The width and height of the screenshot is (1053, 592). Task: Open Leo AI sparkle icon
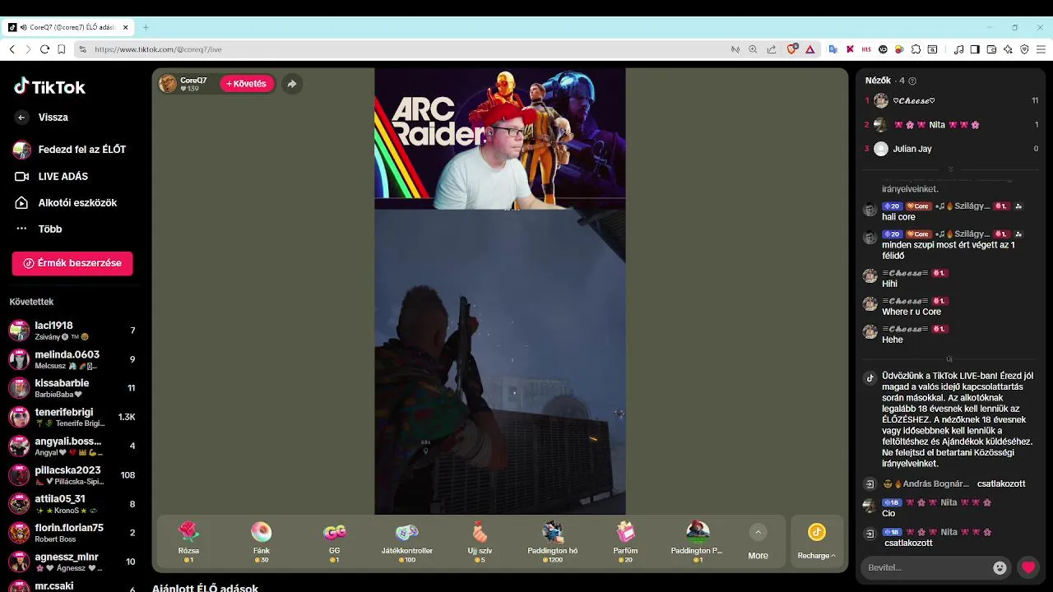point(1008,49)
